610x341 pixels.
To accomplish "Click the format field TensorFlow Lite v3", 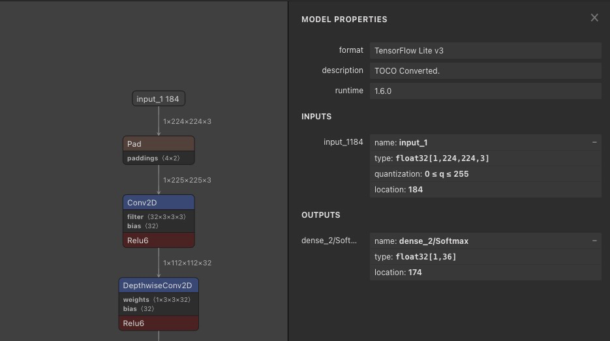I will click(485, 51).
